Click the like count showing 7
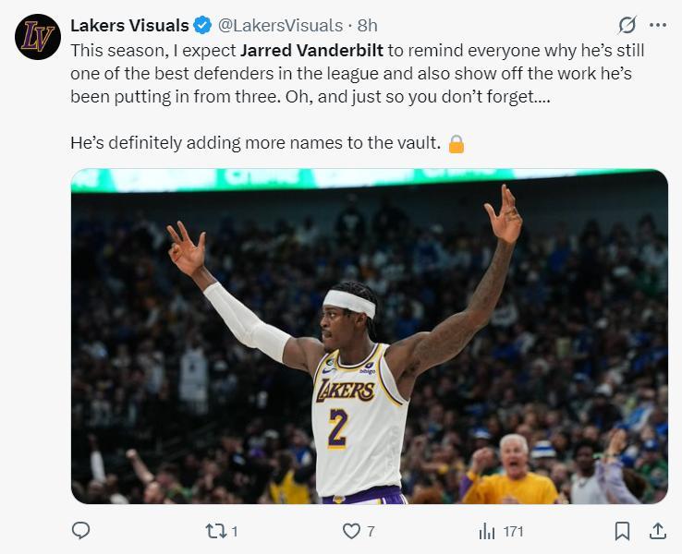 371,531
